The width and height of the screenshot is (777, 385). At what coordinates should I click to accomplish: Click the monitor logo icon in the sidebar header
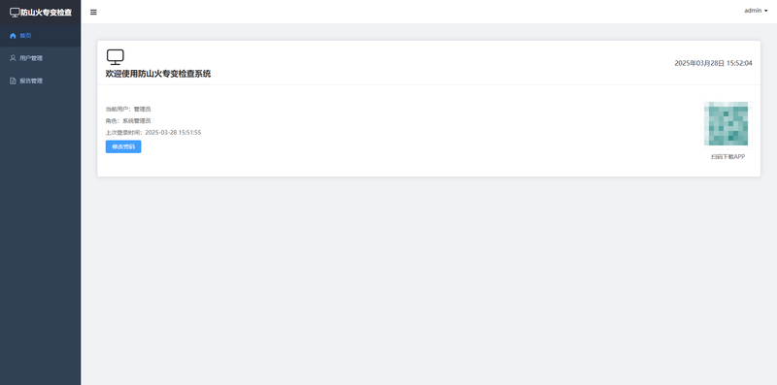(x=15, y=13)
